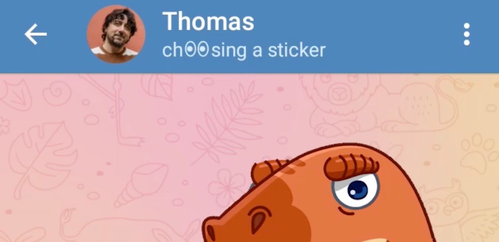This screenshot has height=242, width=499.
Task: Click the sticker's snout nostril
Action: [x=211, y=232]
